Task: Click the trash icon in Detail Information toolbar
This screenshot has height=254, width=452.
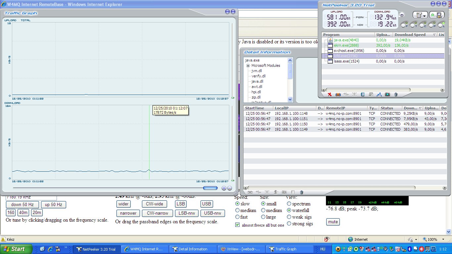Action: (301, 192)
